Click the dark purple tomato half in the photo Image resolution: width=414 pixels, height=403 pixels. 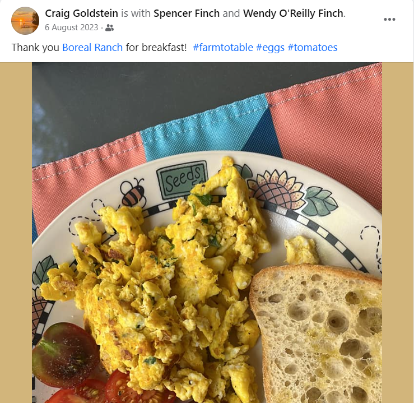66,354
